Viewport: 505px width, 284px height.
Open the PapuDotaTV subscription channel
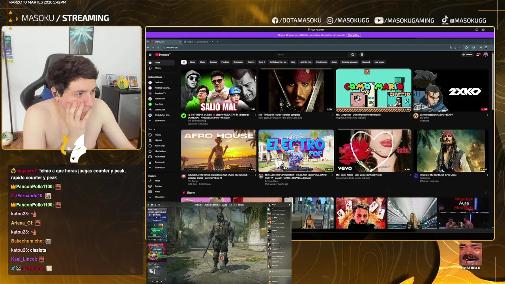click(x=161, y=93)
